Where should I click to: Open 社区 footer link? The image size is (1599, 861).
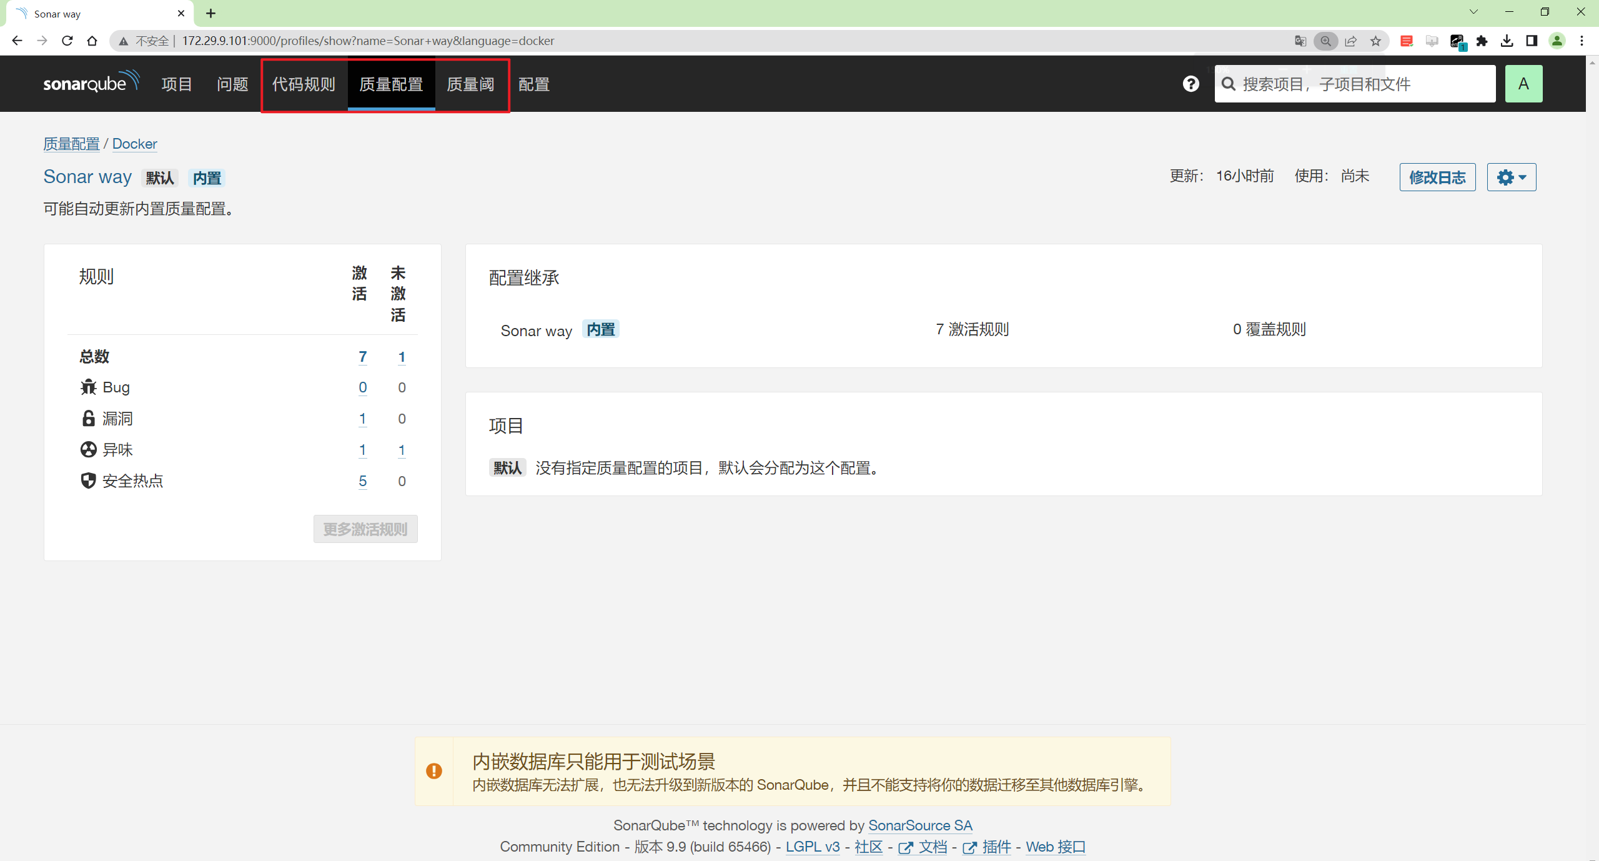(868, 847)
